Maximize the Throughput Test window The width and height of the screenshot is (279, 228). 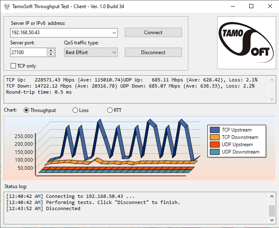point(251,6)
